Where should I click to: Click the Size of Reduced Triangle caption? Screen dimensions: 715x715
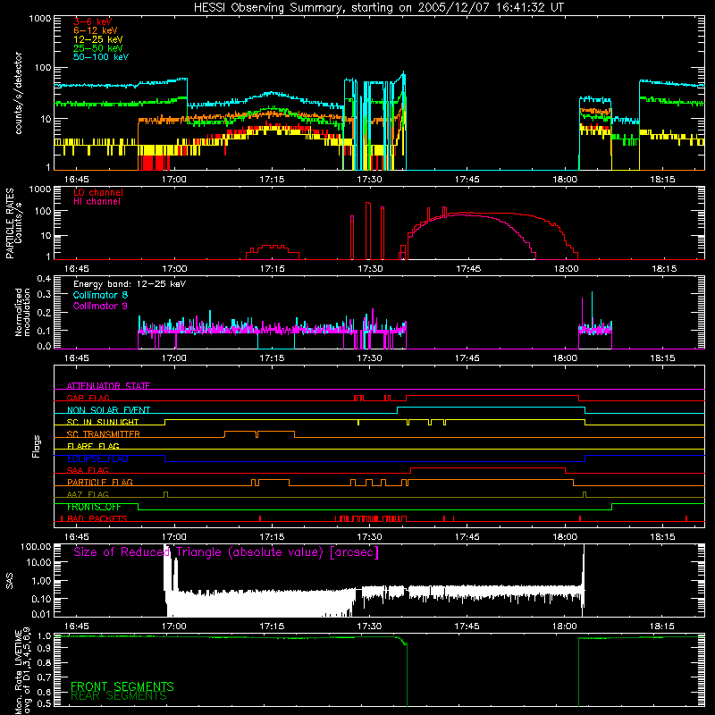(226, 552)
